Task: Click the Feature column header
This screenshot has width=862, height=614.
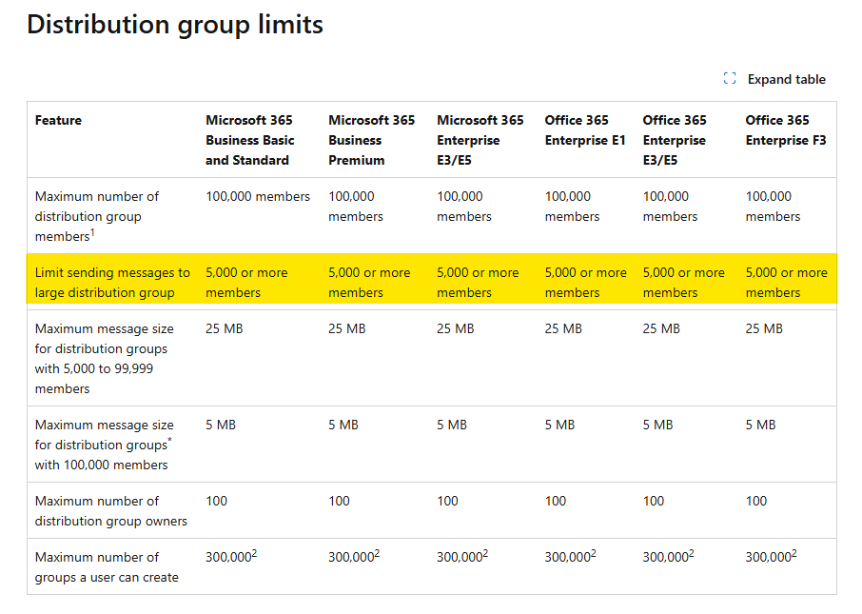Action: pyautogui.click(x=58, y=120)
